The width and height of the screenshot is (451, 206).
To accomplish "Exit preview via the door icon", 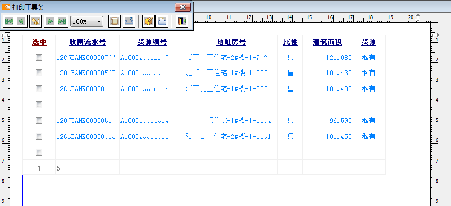I will (x=182, y=21).
